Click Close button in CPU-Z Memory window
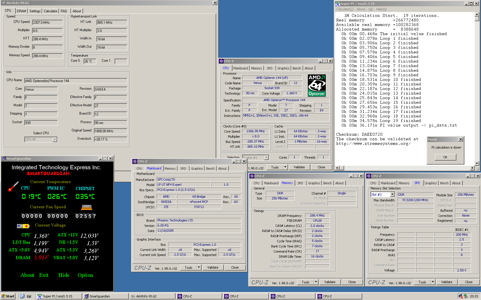This screenshot has width=481, height=300. coord(352,282)
